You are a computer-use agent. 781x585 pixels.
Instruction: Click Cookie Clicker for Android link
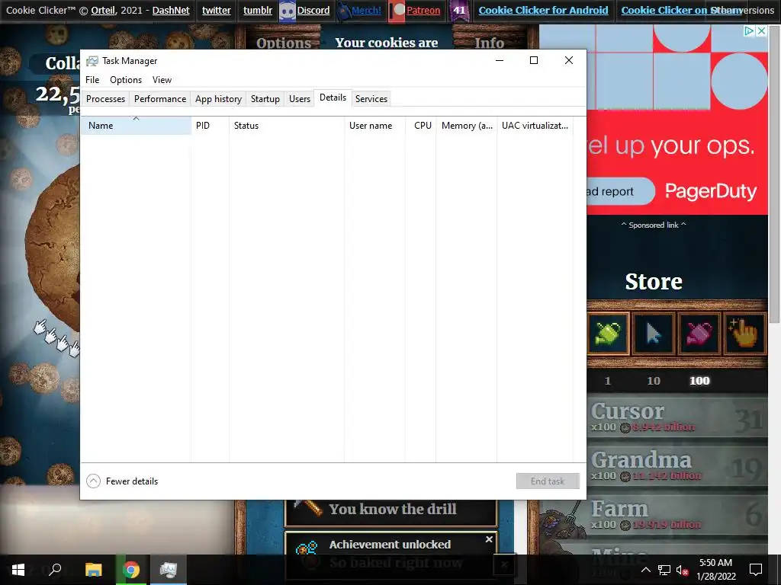(x=543, y=10)
